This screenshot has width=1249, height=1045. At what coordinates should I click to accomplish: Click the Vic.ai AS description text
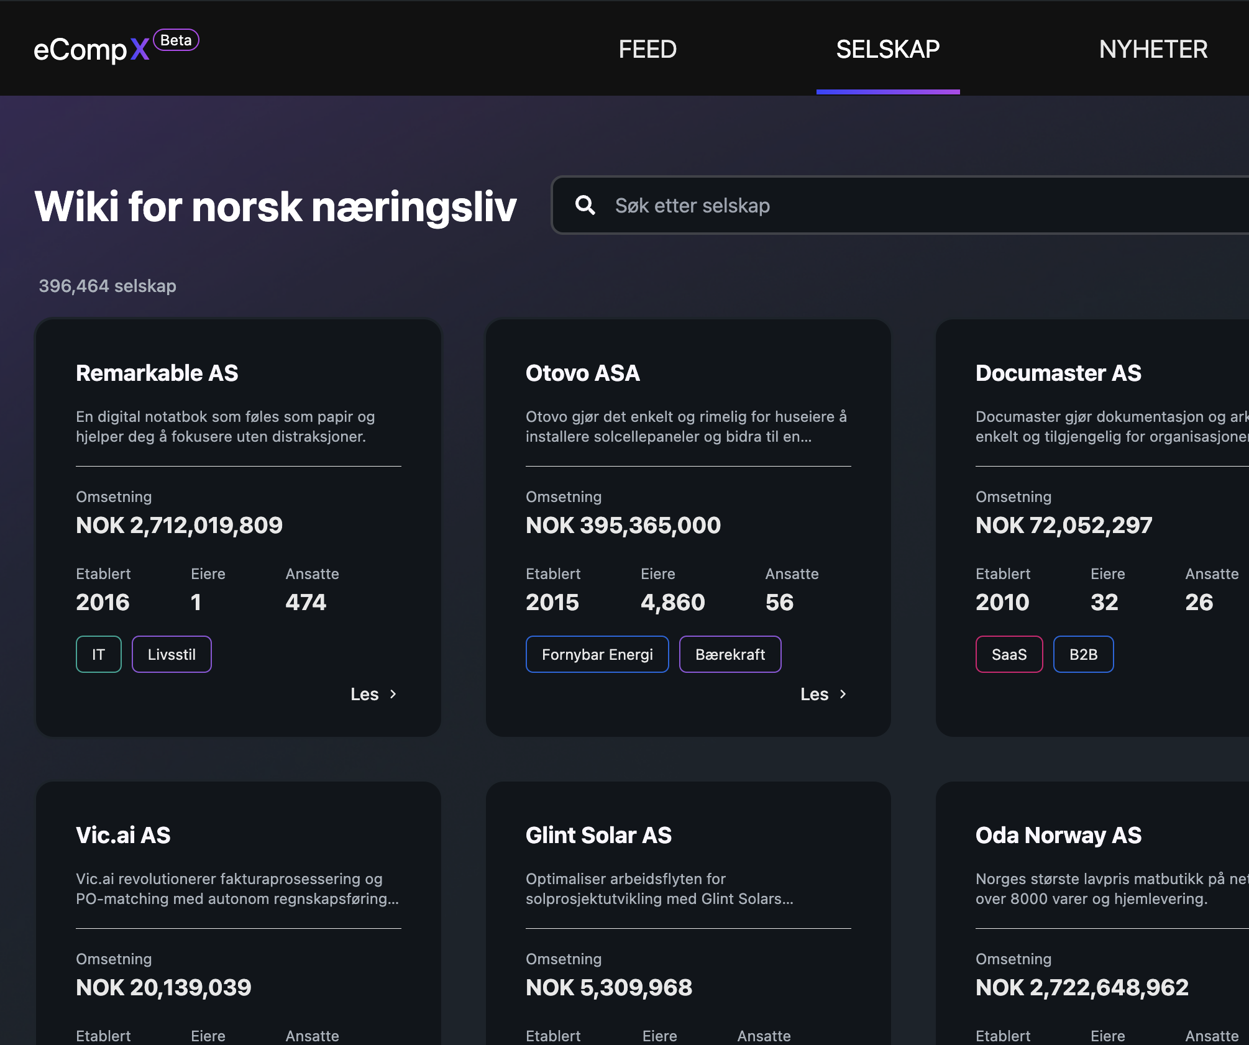tap(237, 888)
